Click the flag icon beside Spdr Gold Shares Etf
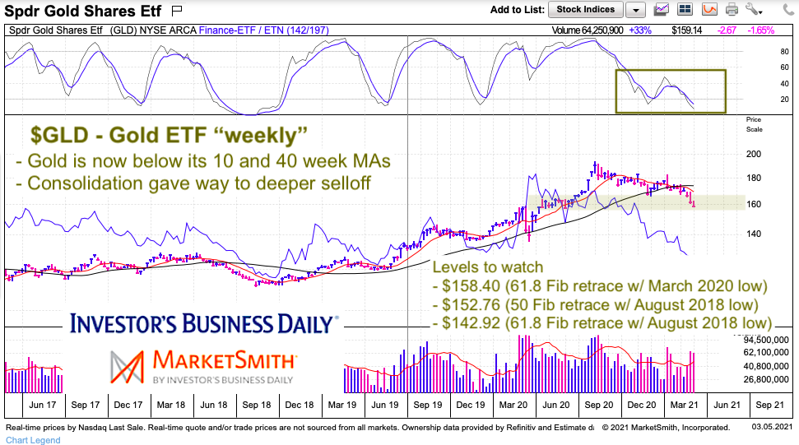The width and height of the screenshot is (799, 445). (177, 10)
